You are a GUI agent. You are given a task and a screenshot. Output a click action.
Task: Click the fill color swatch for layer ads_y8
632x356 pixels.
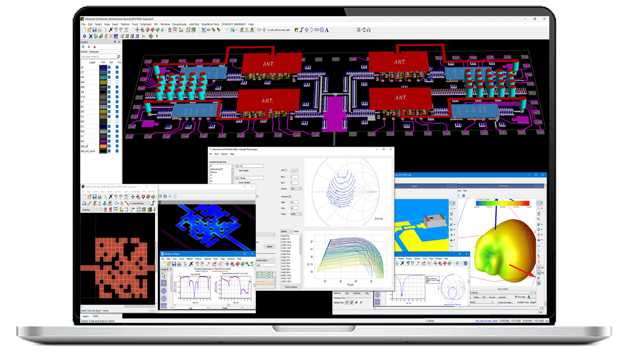(103, 146)
